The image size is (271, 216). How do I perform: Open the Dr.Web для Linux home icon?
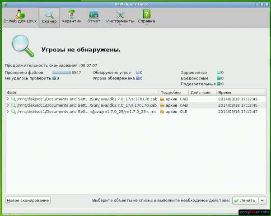pyautogui.click(x=20, y=14)
